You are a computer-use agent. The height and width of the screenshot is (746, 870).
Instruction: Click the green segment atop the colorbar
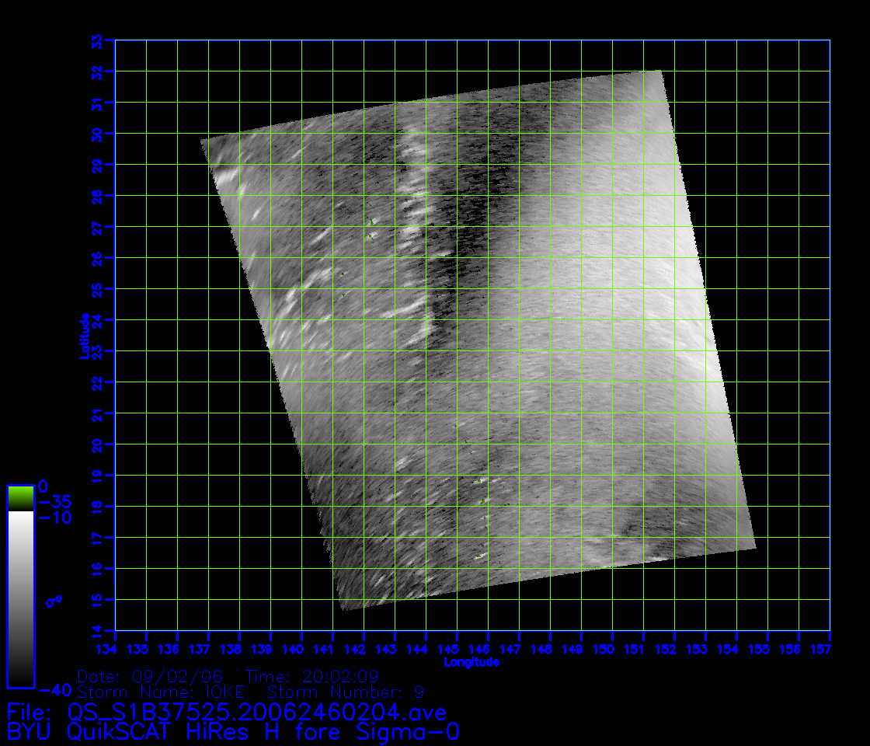coord(20,498)
